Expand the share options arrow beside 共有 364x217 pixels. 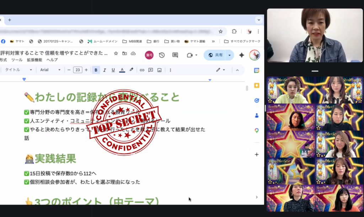[x=230, y=55]
